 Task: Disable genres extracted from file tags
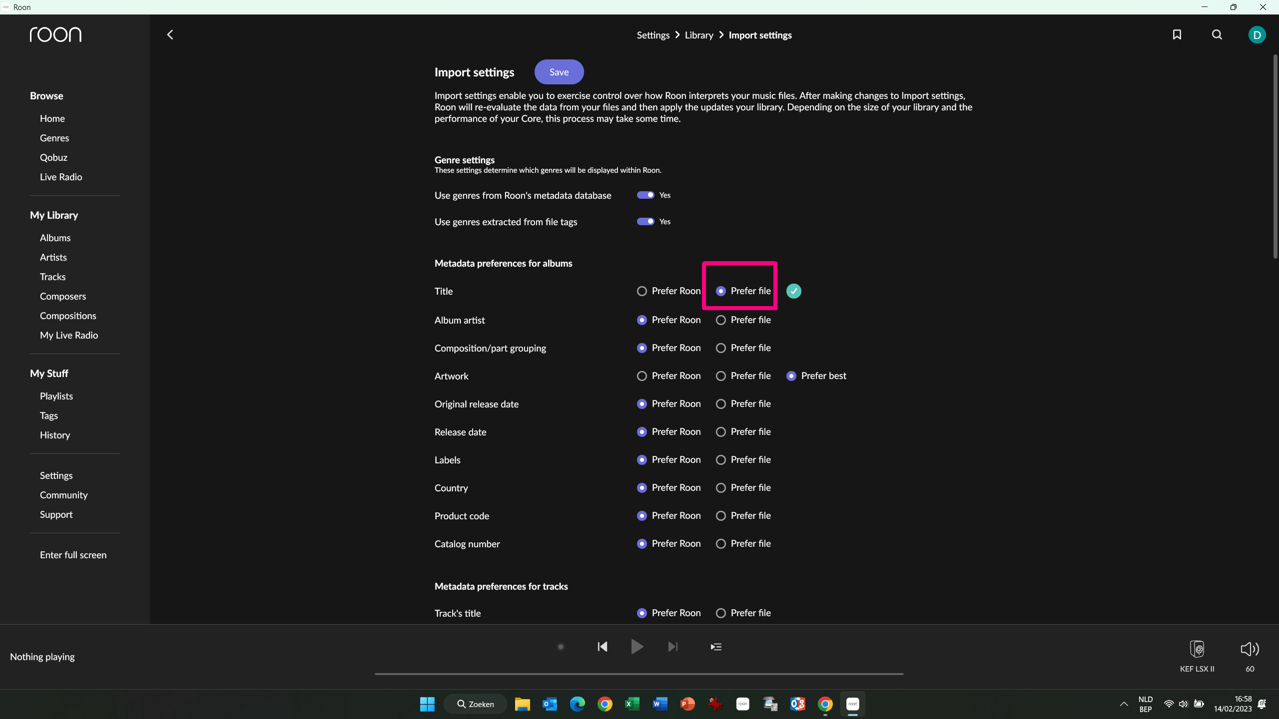pos(645,221)
